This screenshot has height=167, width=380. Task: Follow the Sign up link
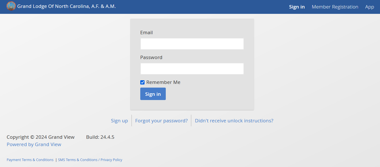tap(119, 121)
